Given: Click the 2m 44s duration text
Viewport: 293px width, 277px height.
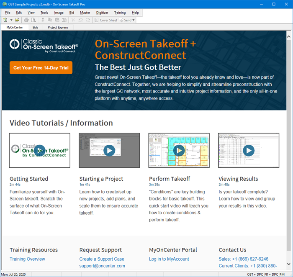Looking at the screenshot, I should point(15,185).
